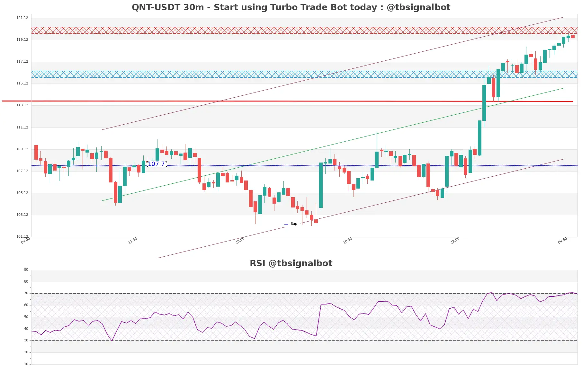The image size is (582, 388).
Task: Click the QNT-USDT 30m chart title
Action: point(291,7)
